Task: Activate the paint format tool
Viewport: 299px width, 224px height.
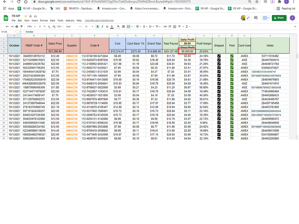Action: [x=21, y=27]
